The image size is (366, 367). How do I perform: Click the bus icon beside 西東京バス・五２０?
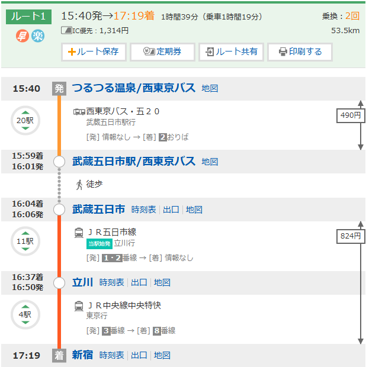pos(79,111)
